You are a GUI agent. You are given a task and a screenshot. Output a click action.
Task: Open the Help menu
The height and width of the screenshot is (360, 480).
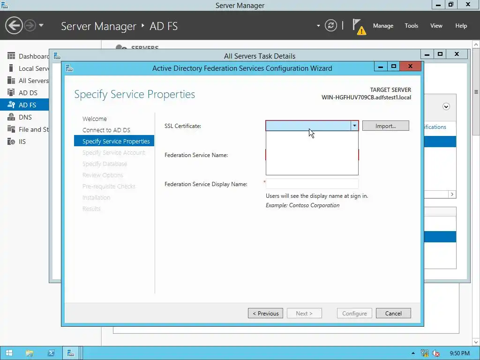[x=461, y=26]
